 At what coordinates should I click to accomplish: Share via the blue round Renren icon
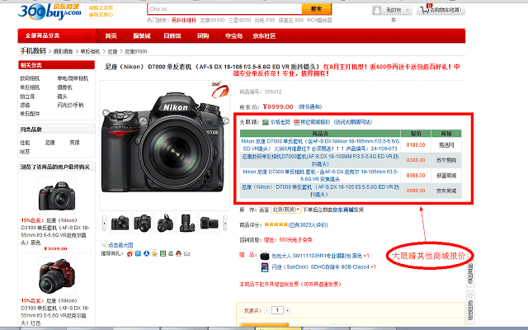coord(146,253)
